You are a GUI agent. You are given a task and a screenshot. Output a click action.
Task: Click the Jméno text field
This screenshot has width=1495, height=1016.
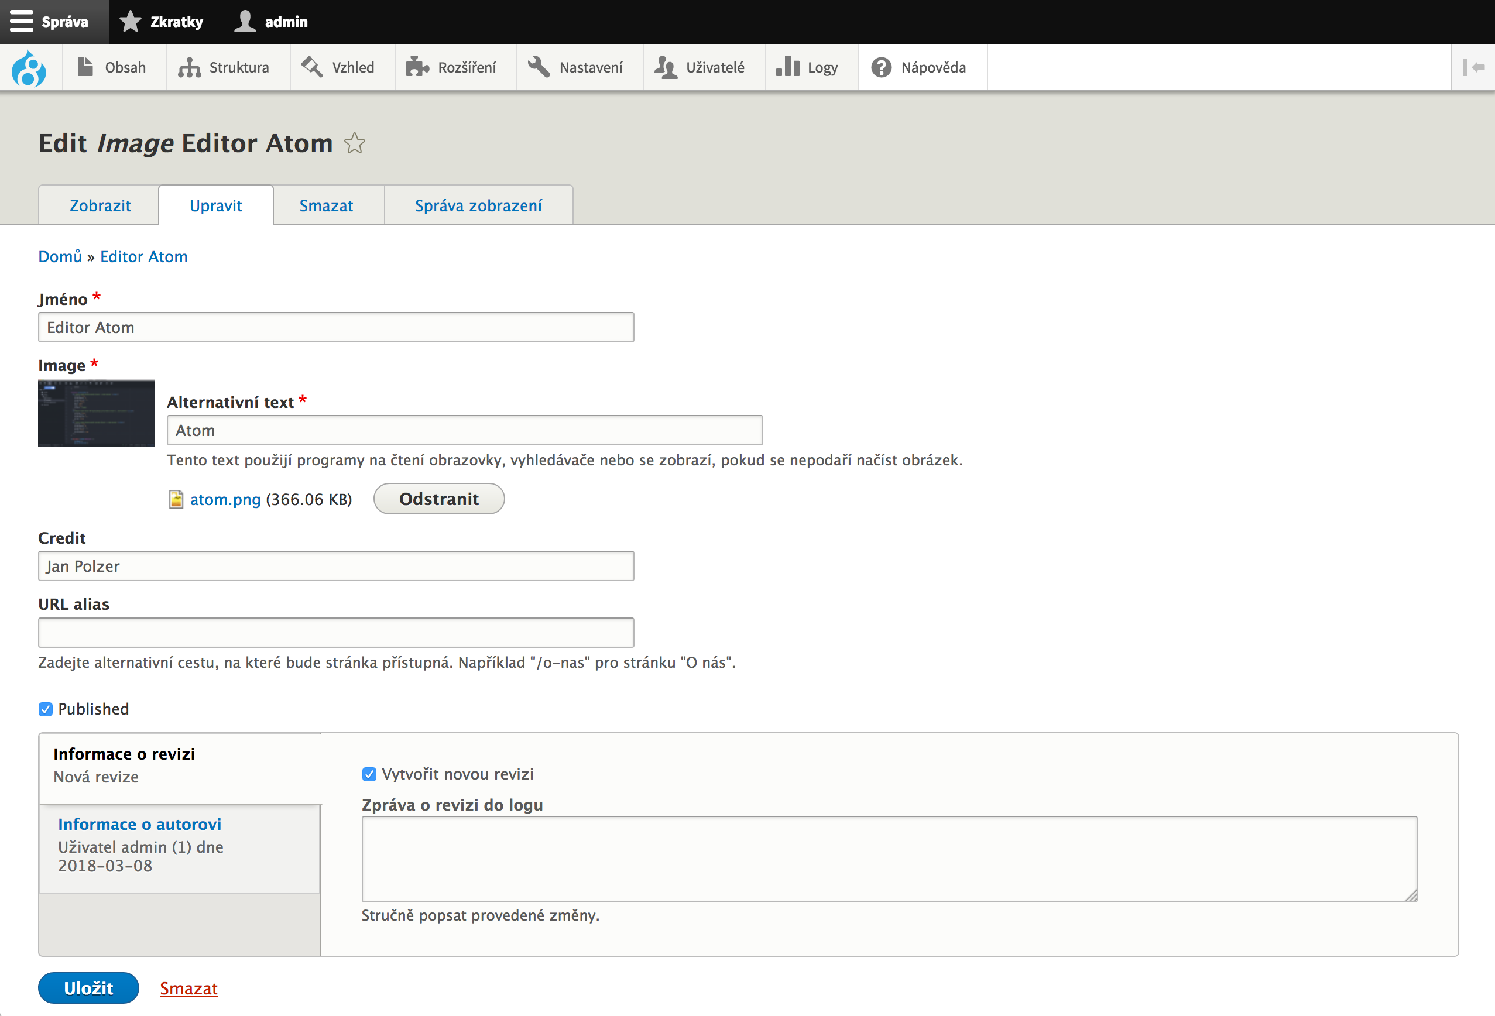pos(336,327)
